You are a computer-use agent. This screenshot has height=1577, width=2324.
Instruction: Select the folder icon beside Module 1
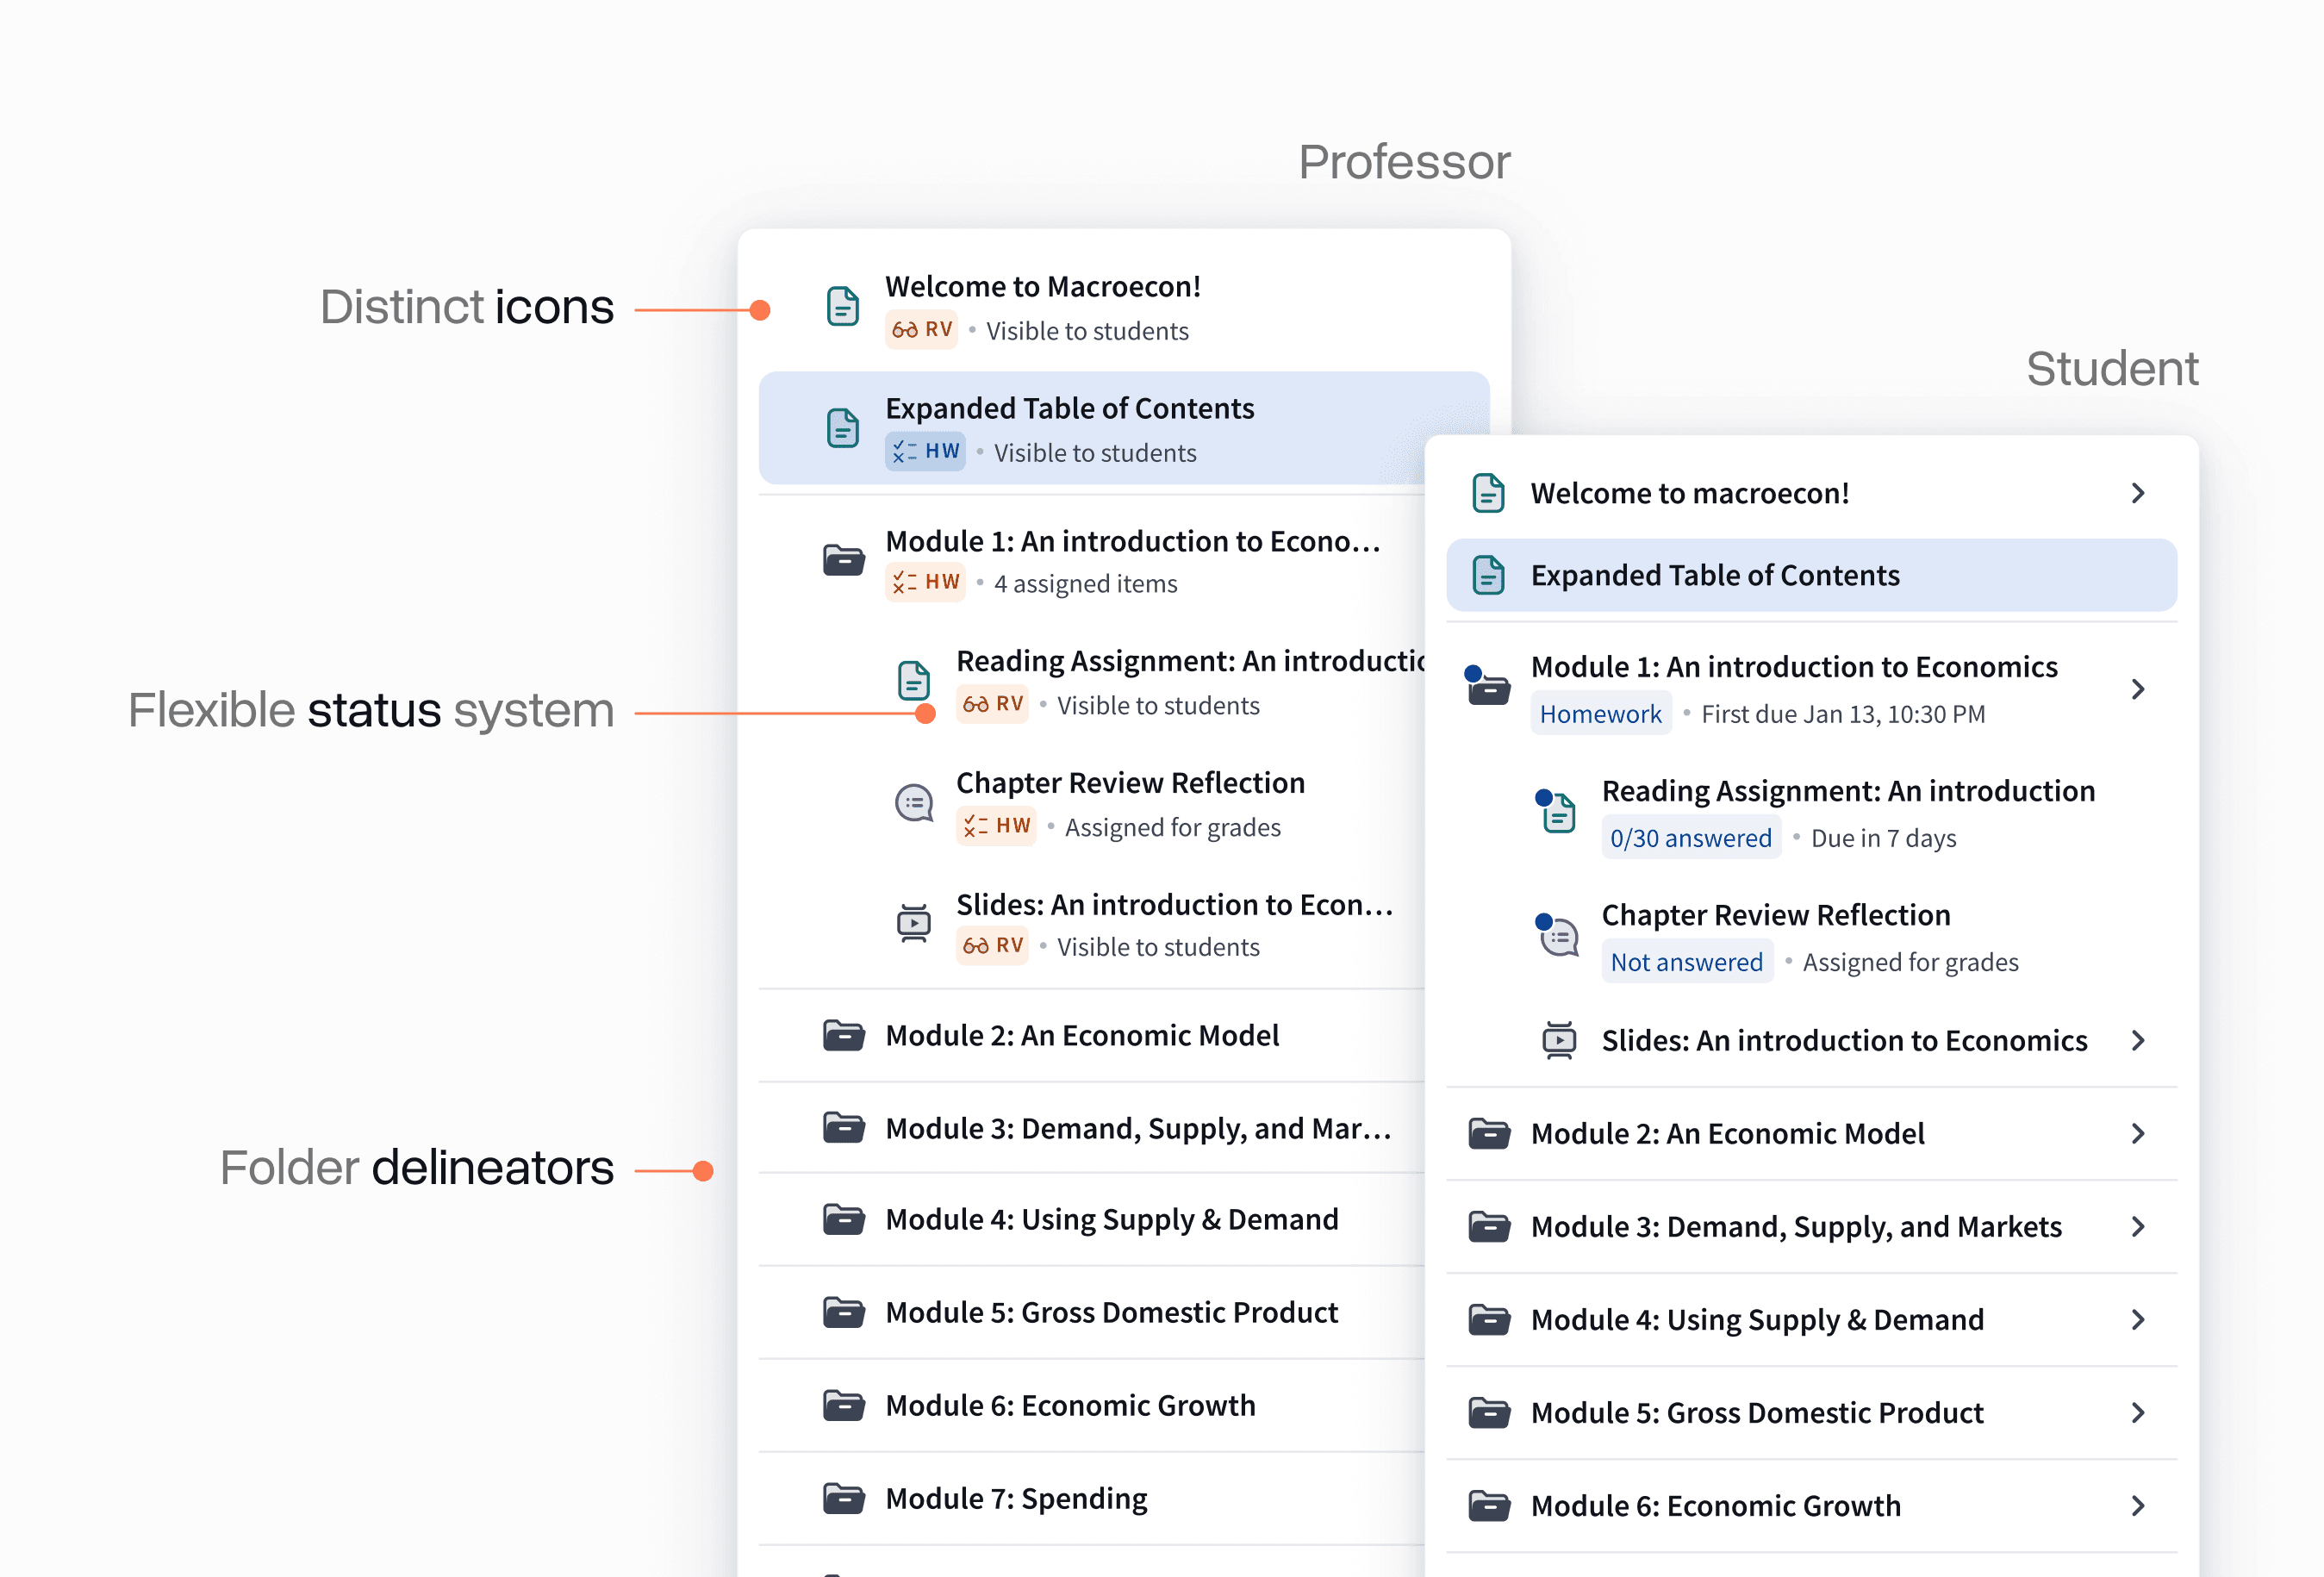point(845,561)
